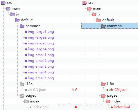Image resolution: width=138 pixels, height=110 pixels.
Task: Select img-small3.png in the left tree
Action: (41, 66)
